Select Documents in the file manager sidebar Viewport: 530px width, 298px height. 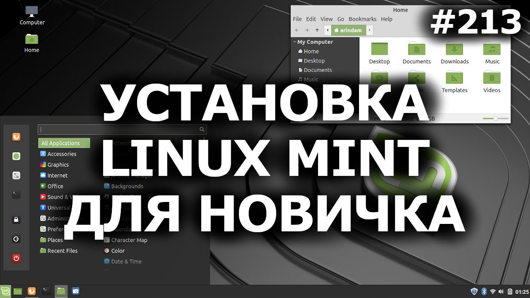tap(315, 70)
